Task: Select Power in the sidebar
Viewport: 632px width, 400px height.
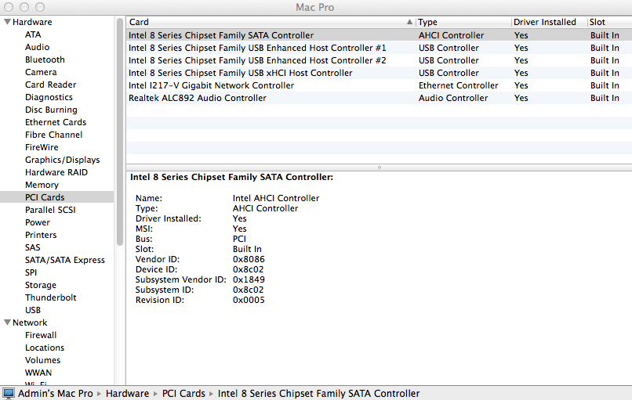Action: 38,222
